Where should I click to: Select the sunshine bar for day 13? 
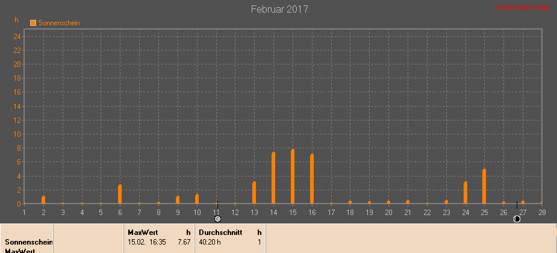tap(254, 193)
